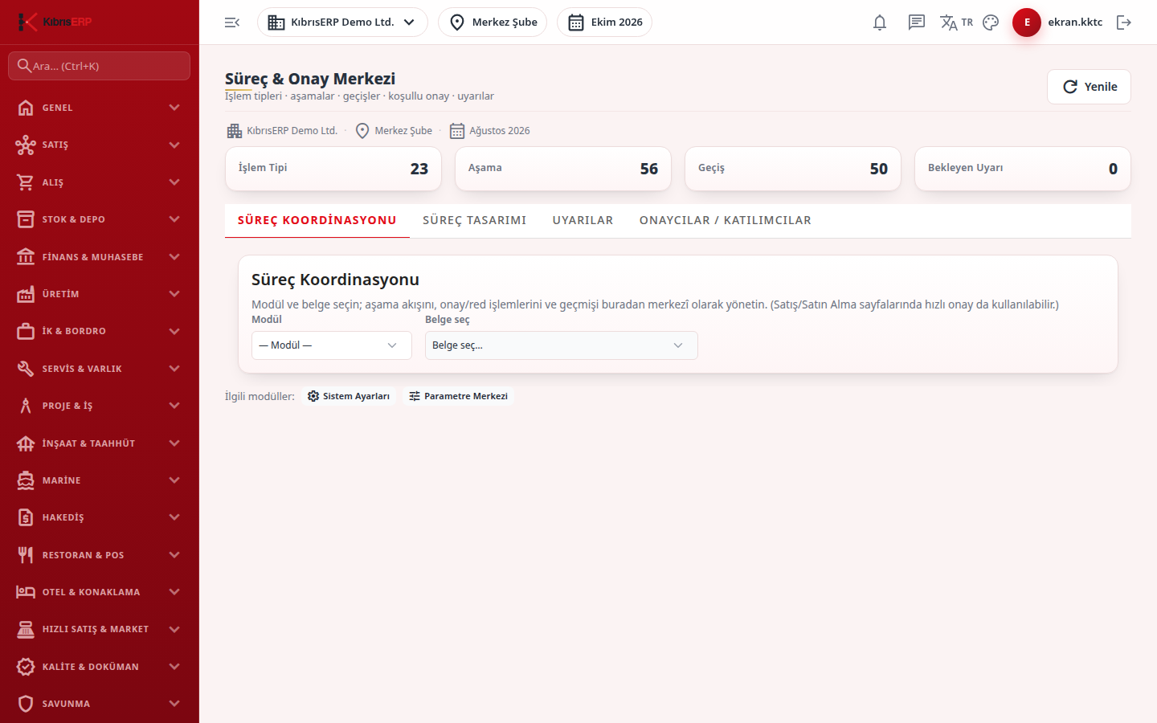The image size is (1157, 723).
Task: Click the logout icon
Action: (1124, 22)
